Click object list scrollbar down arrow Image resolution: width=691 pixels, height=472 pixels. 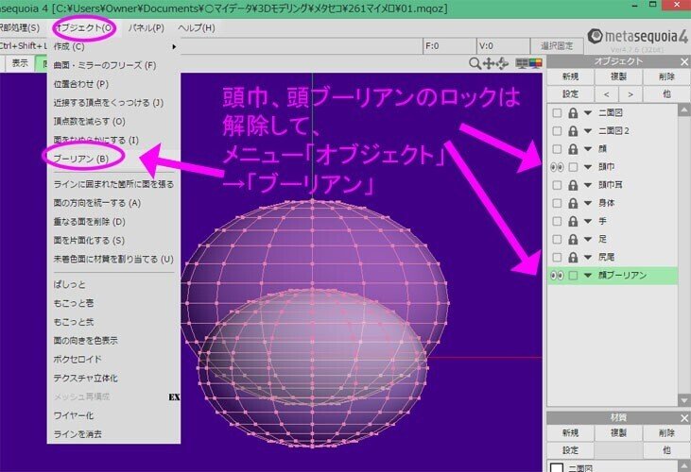[x=684, y=400]
